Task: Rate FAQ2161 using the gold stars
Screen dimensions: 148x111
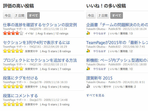Action: coord(13,51)
